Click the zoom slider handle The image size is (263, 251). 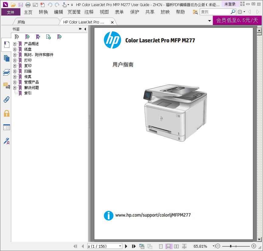click(x=231, y=246)
